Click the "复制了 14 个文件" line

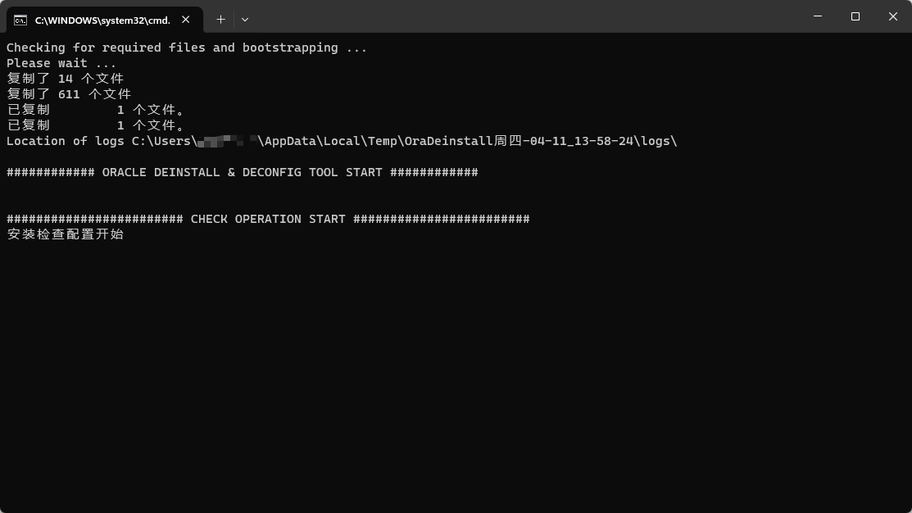pyautogui.click(x=66, y=79)
